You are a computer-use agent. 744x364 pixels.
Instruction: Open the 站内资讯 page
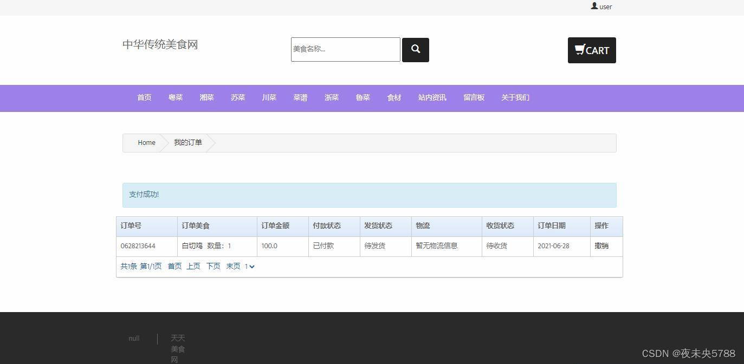click(x=432, y=98)
